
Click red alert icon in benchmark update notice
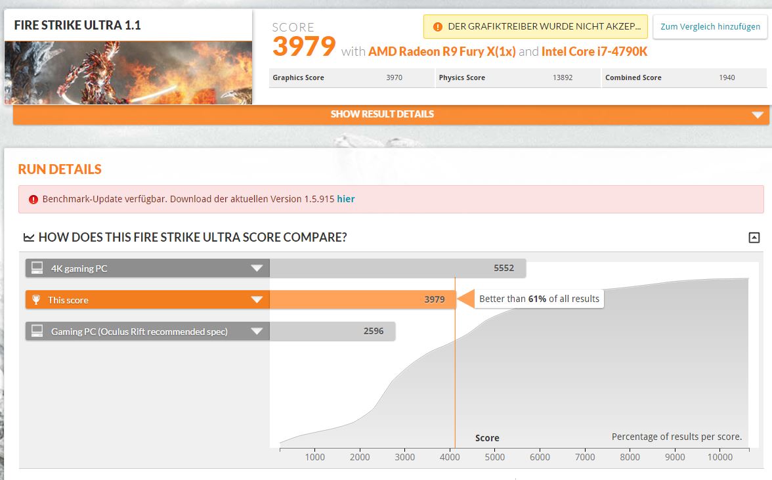click(33, 200)
